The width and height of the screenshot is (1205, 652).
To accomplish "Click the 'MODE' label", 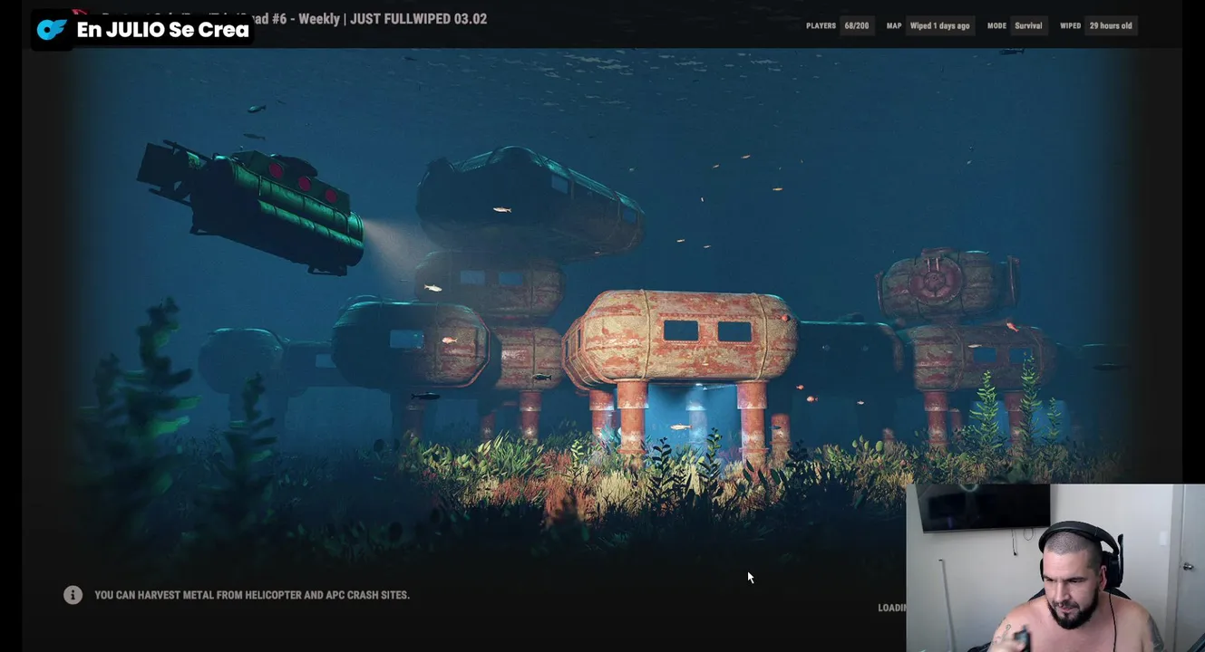I will pos(996,25).
